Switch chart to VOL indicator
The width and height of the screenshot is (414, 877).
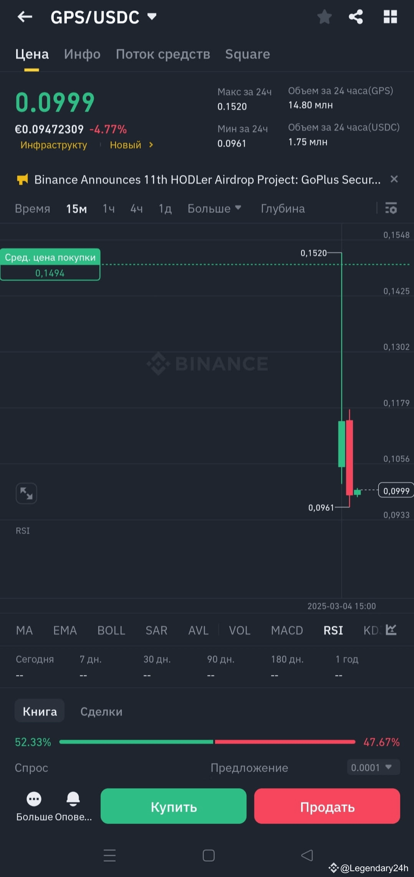pyautogui.click(x=239, y=630)
